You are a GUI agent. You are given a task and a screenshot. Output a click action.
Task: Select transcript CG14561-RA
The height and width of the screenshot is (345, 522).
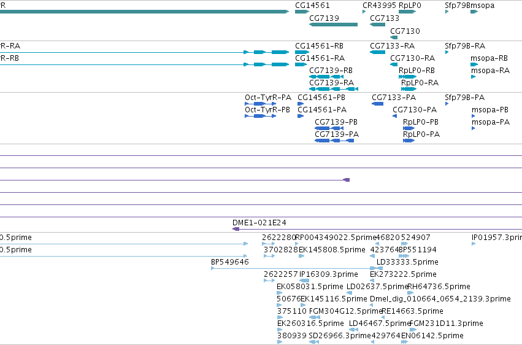point(320,58)
